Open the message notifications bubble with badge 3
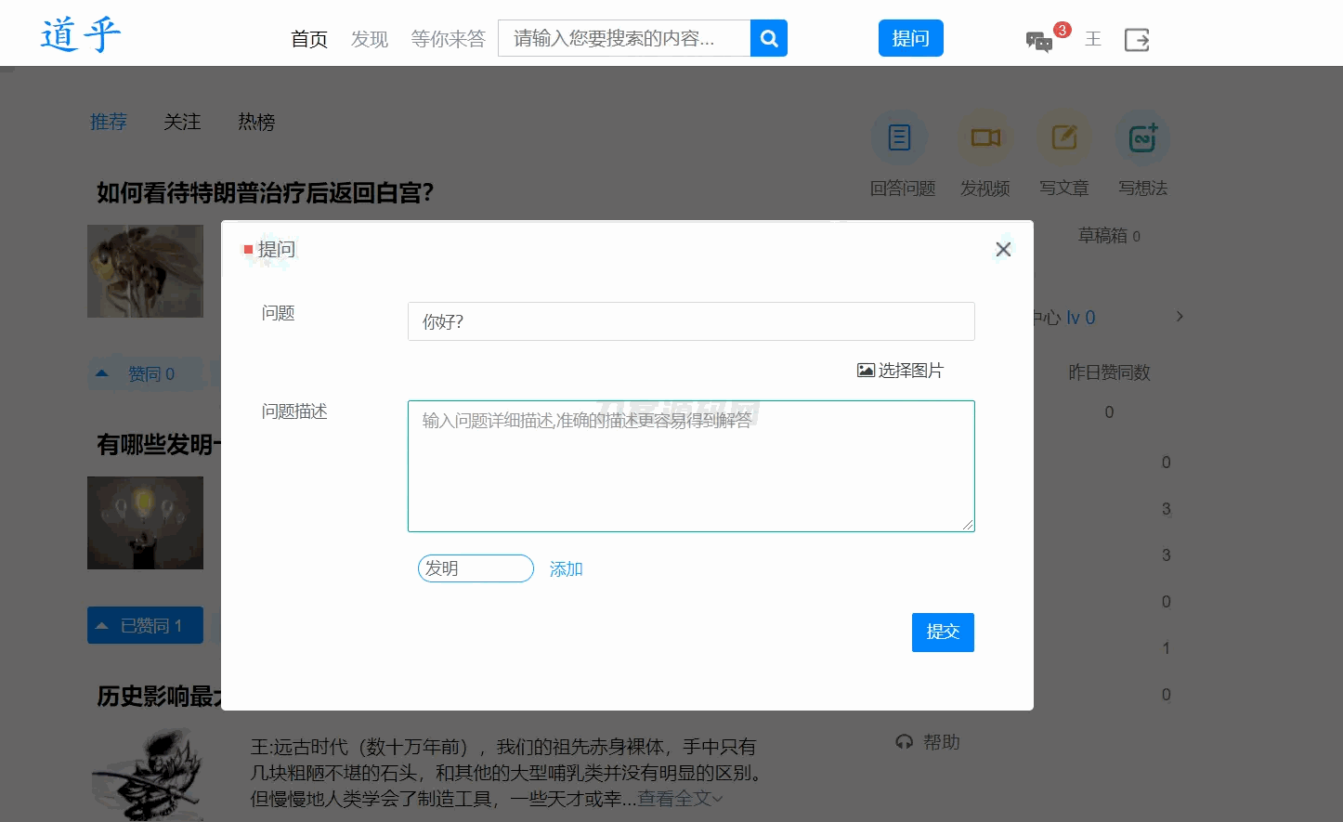The image size is (1343, 822). coord(1040,42)
